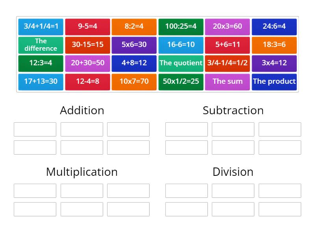The width and height of the screenshot is (315, 236).
Task: Select the tile labeled 3/4+1/4=1
Action: [x=41, y=26]
